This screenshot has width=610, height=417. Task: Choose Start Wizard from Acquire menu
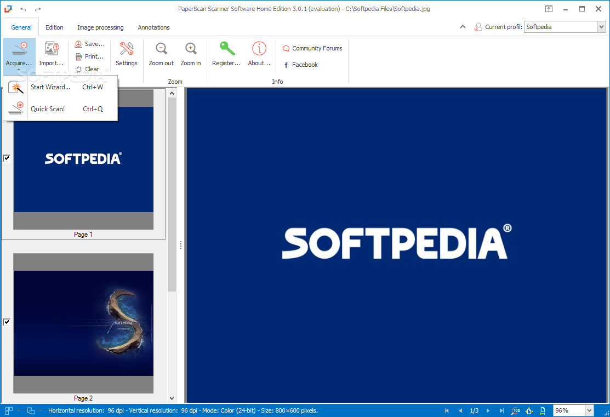pyautogui.click(x=60, y=87)
